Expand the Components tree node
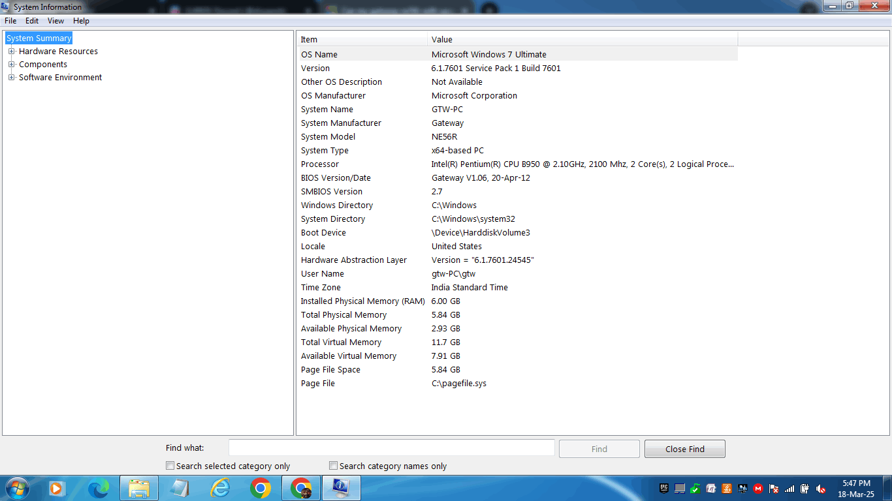The height and width of the screenshot is (501, 892). (11, 65)
